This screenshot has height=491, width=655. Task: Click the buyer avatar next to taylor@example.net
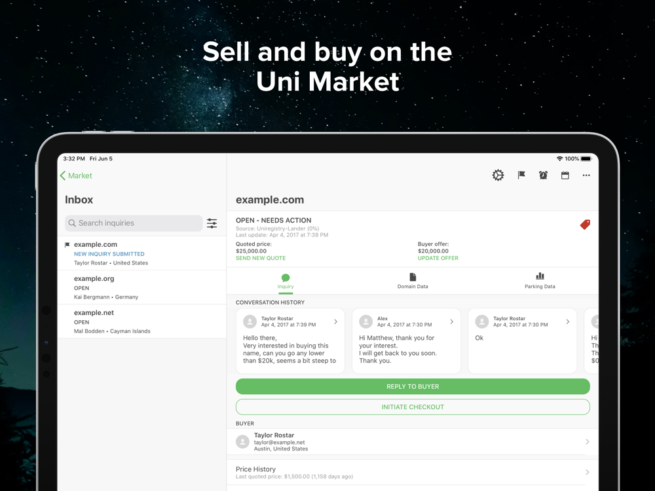pos(242,441)
